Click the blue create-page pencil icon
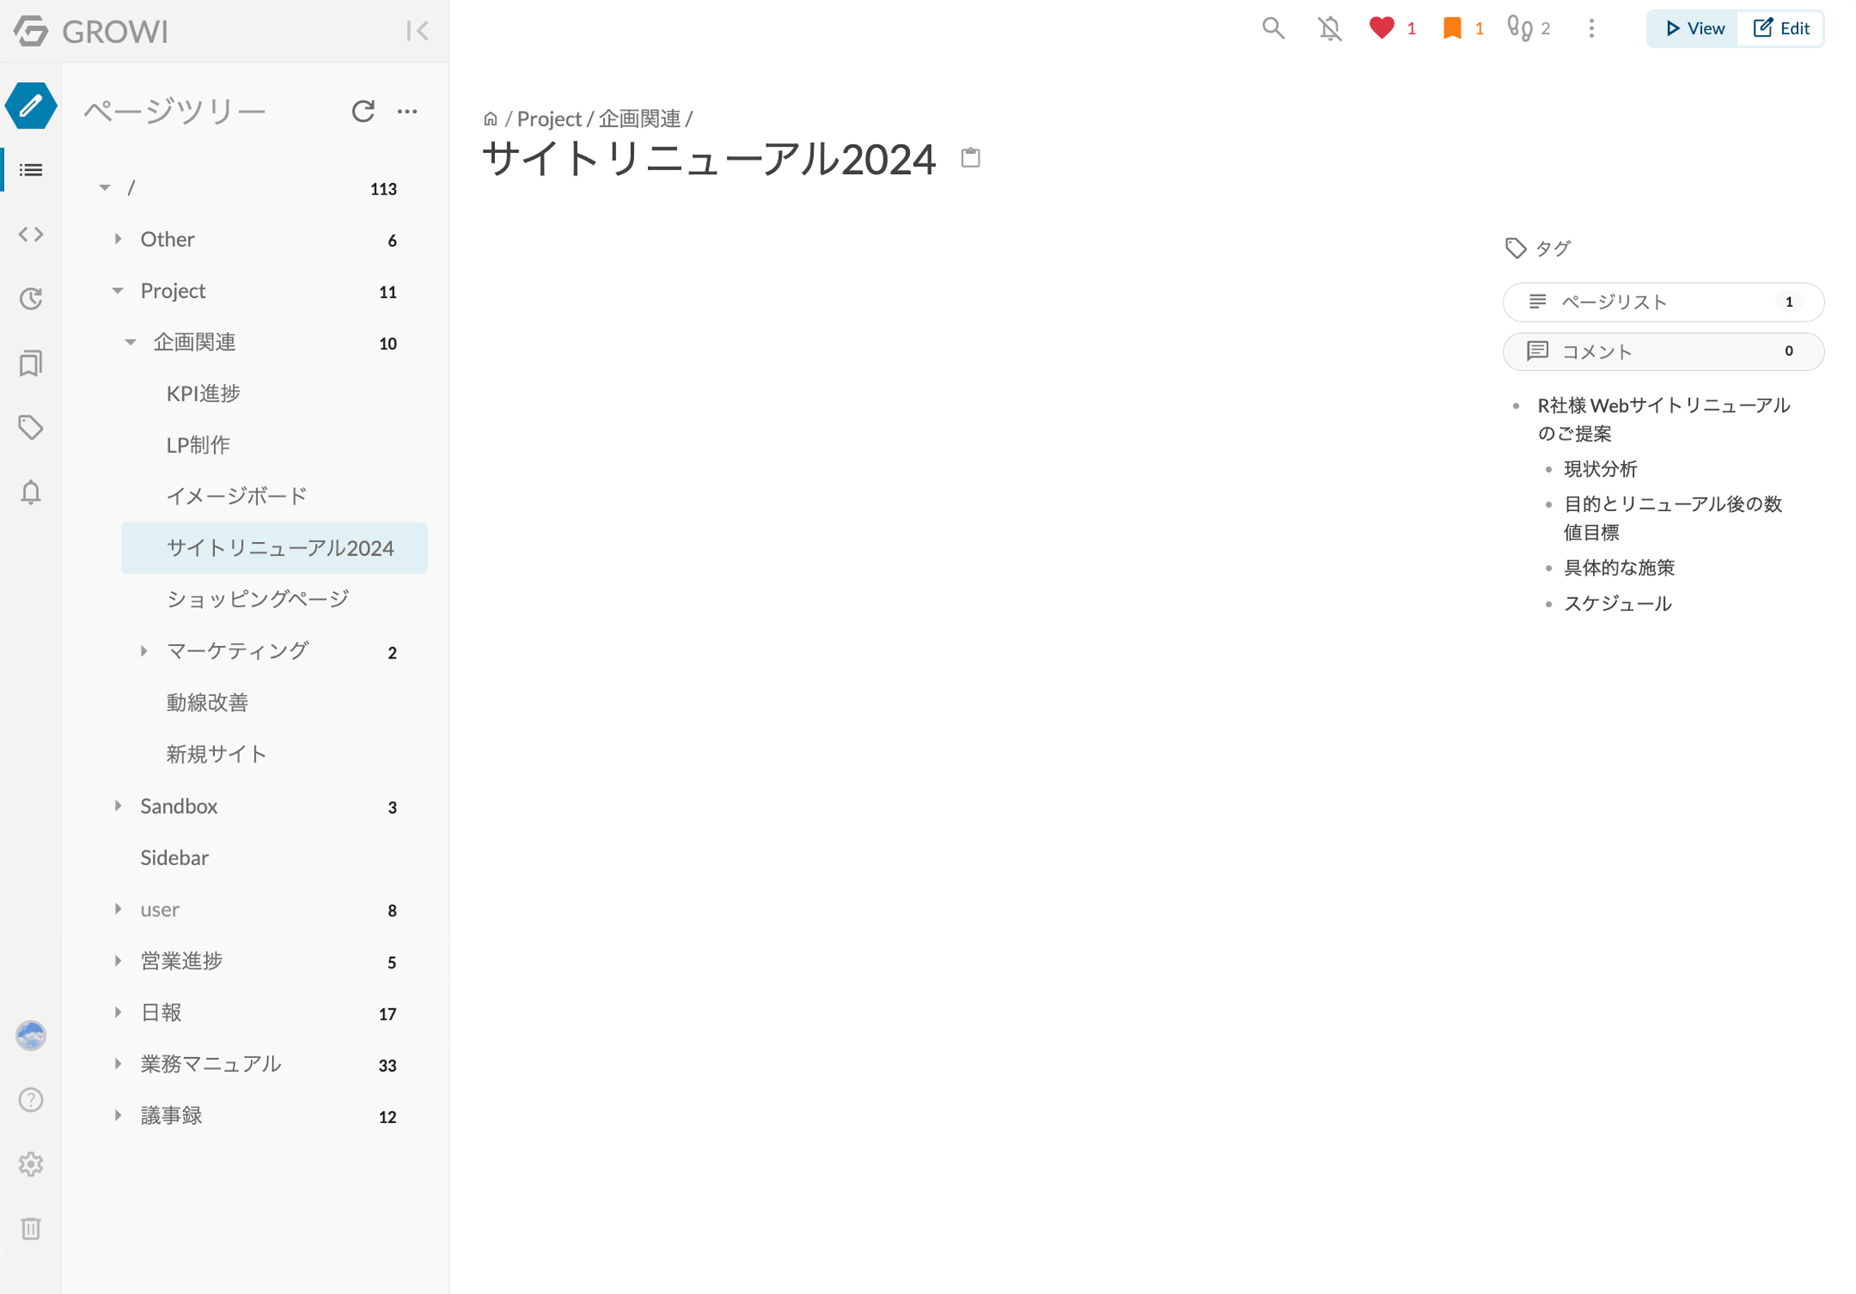The width and height of the screenshot is (1856, 1294). pos(31,106)
